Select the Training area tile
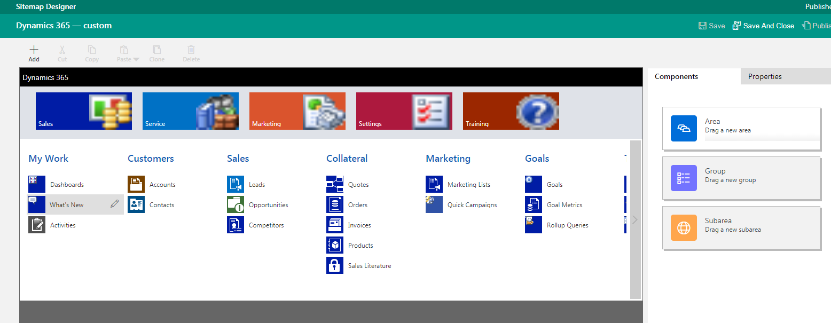Image resolution: width=831 pixels, height=323 pixels. click(511, 111)
